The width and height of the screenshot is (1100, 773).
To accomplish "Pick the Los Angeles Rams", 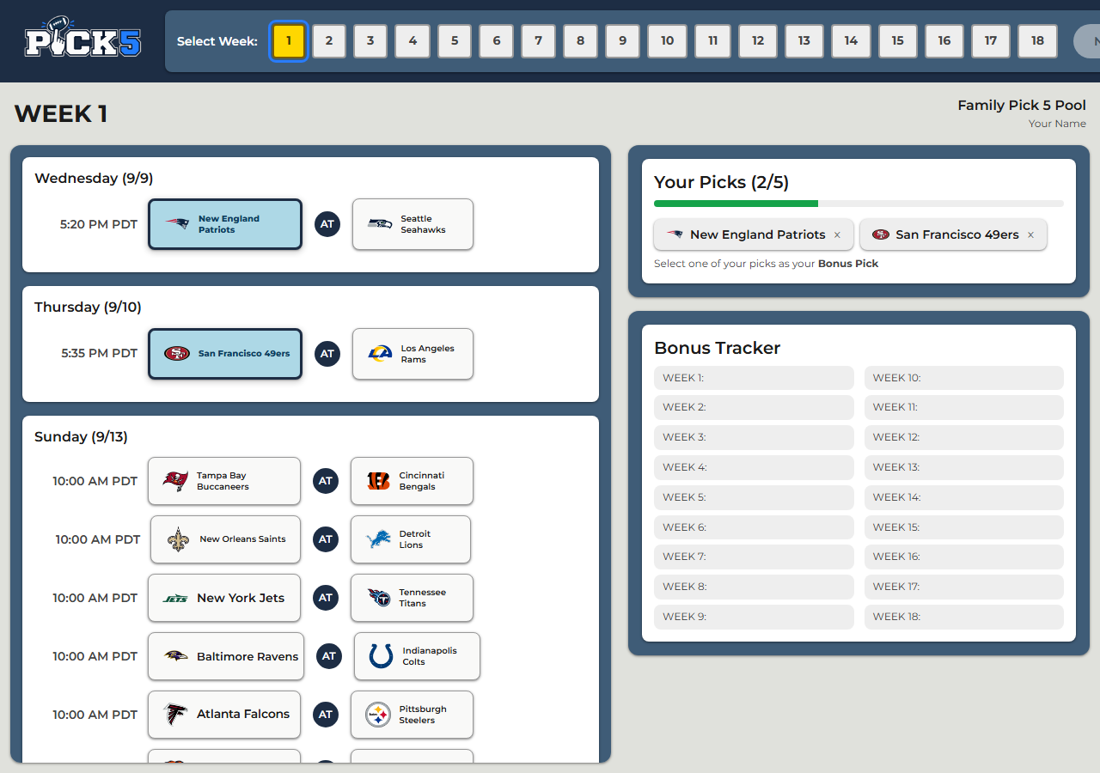I will pos(412,354).
